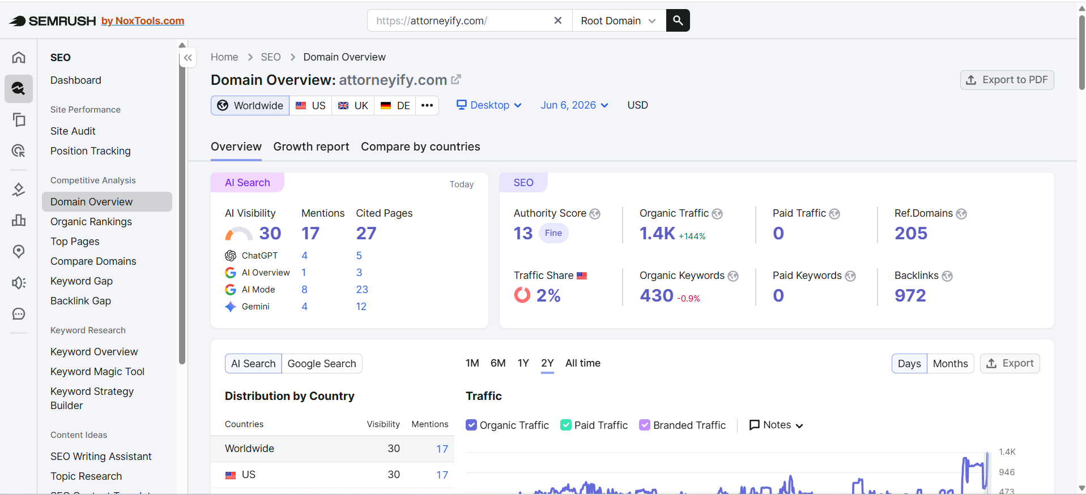The height and width of the screenshot is (495, 1086).
Task: Click the Traffic Share donut indicator
Action: click(x=522, y=295)
